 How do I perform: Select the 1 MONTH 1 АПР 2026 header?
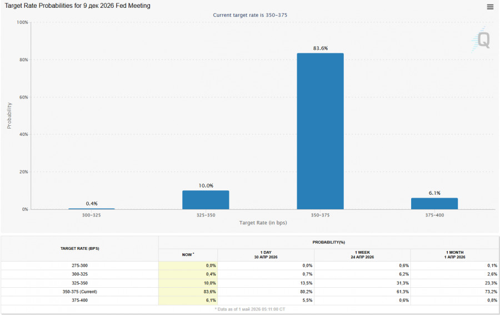[454, 255]
